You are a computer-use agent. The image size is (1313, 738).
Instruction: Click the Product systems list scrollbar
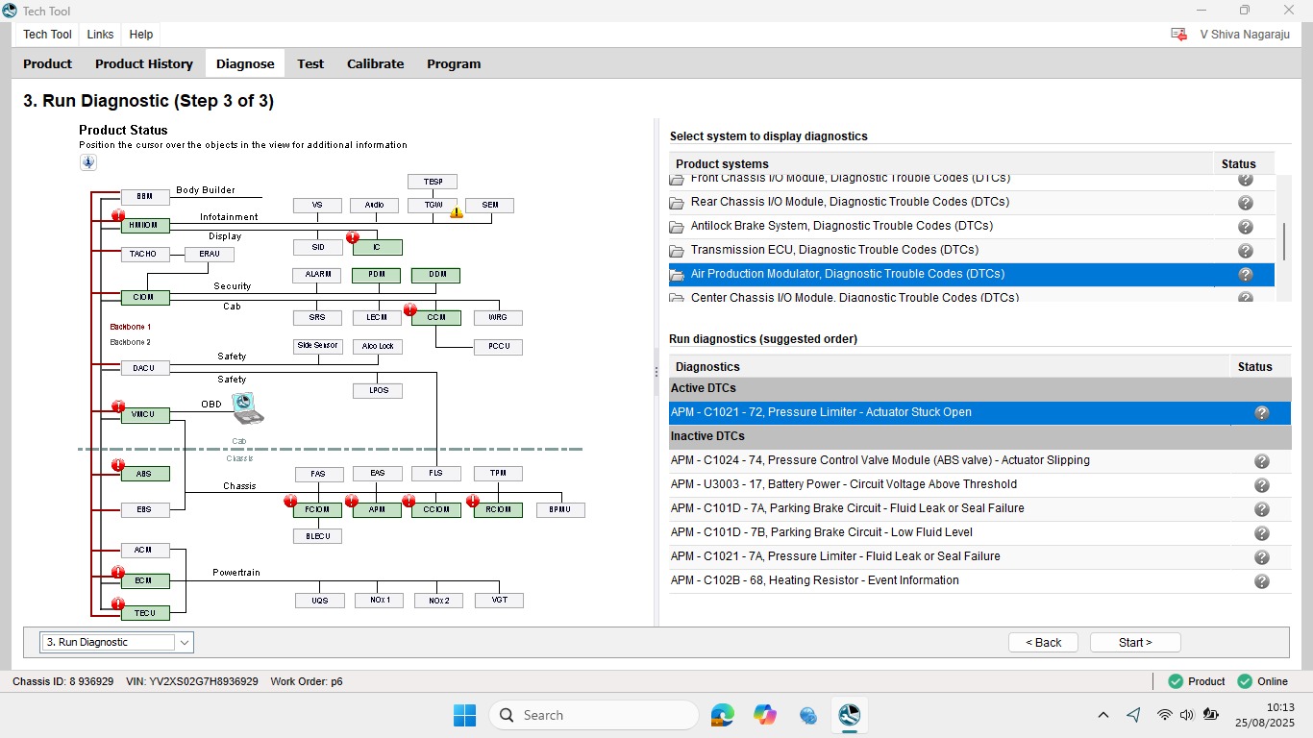pyautogui.click(x=1285, y=240)
